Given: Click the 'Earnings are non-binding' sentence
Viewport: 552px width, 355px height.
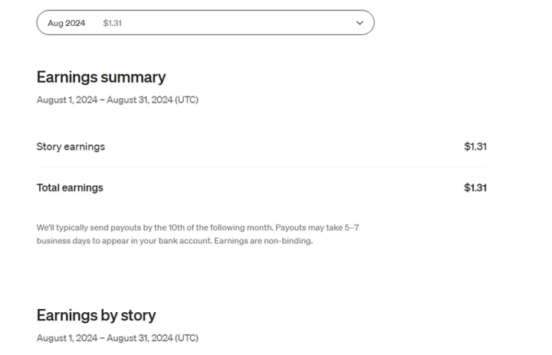Looking at the screenshot, I should (x=264, y=241).
